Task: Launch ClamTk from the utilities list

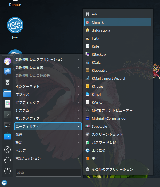Action: click(118, 22)
